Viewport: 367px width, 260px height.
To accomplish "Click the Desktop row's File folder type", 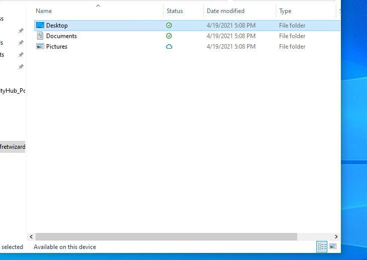I will (292, 26).
